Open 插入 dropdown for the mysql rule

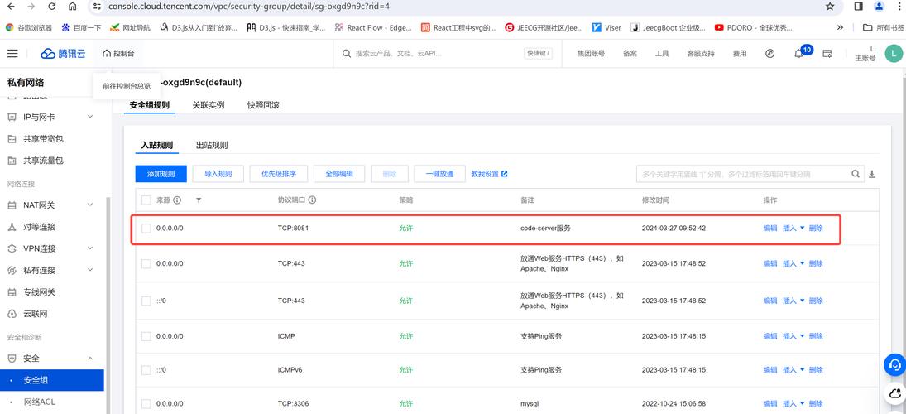coord(793,403)
